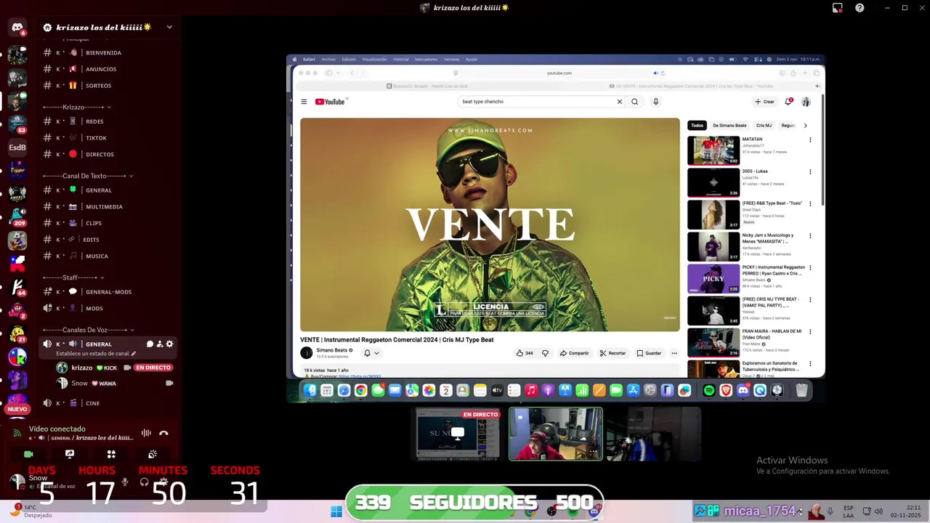This screenshot has width=930, height=523.
Task: Open the soundboard in voice panel
Action: 153,454
